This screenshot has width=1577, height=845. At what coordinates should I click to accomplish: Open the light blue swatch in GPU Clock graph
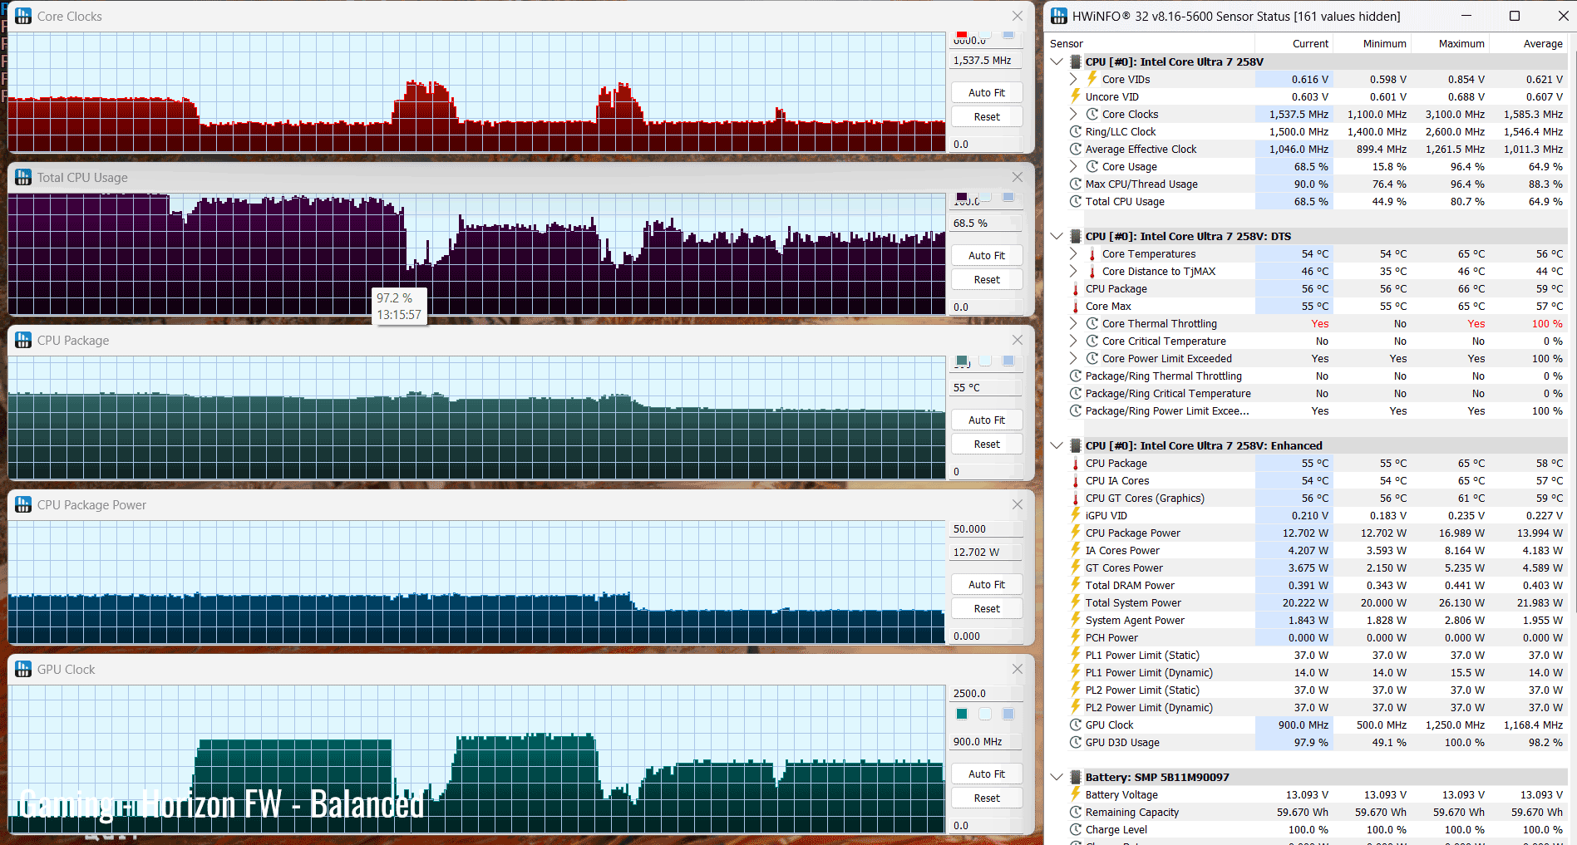1008,714
